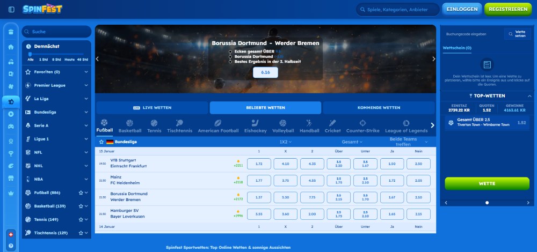Image resolution: width=537 pixels, height=252 pixels.
Task: Star Tennis (149) as favorite
Action: tap(81, 219)
